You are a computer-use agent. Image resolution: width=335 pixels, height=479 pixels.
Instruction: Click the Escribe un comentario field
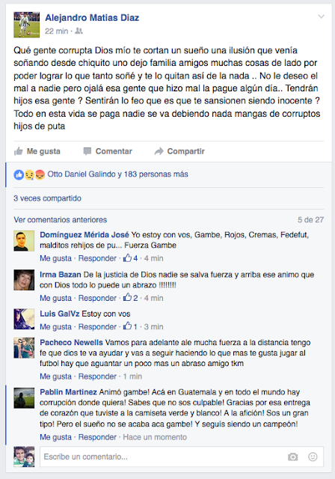tap(182, 457)
